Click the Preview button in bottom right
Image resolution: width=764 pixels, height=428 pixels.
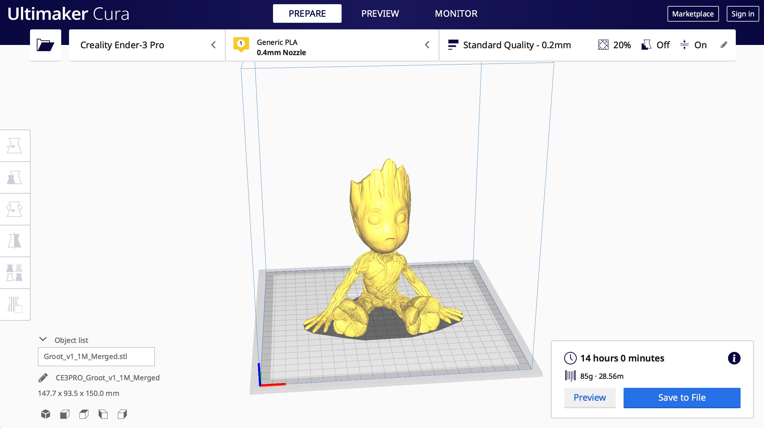point(590,397)
